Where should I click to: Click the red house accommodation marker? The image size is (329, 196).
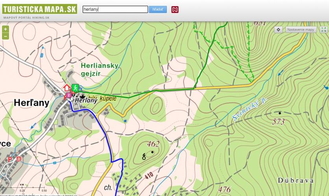67,87
